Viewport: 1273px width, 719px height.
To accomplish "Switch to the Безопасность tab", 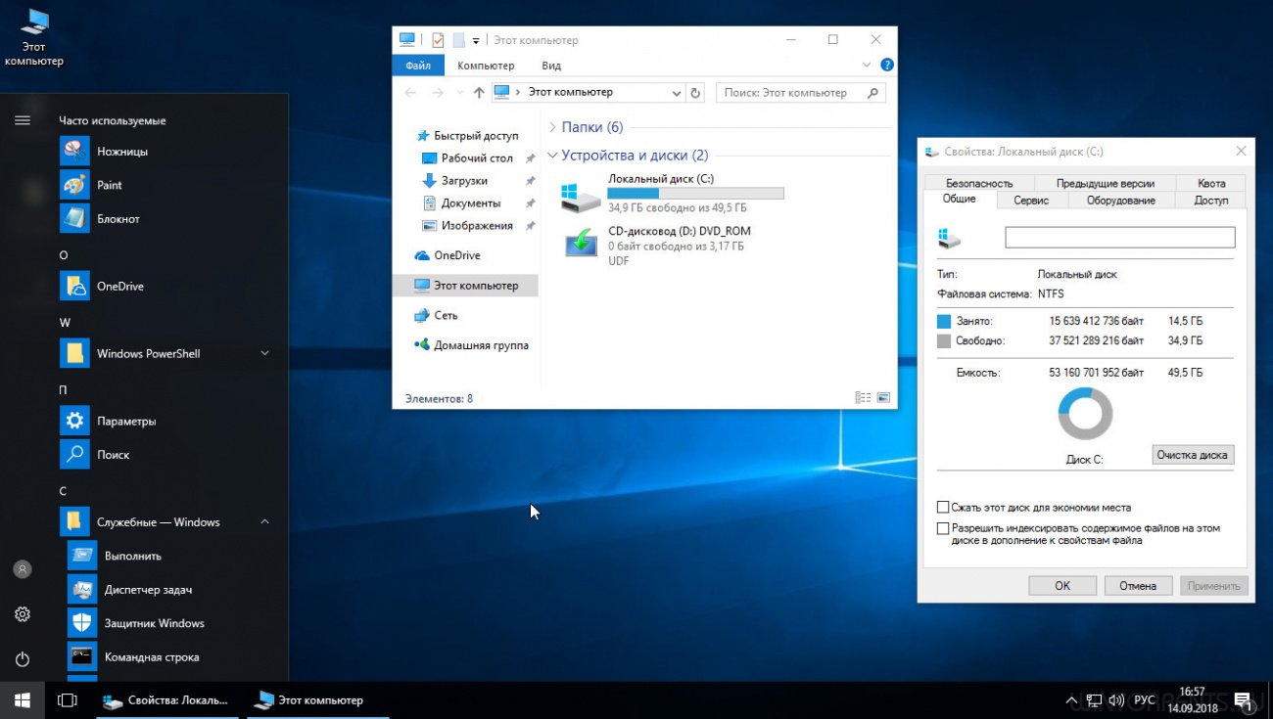I will pyautogui.click(x=979, y=183).
